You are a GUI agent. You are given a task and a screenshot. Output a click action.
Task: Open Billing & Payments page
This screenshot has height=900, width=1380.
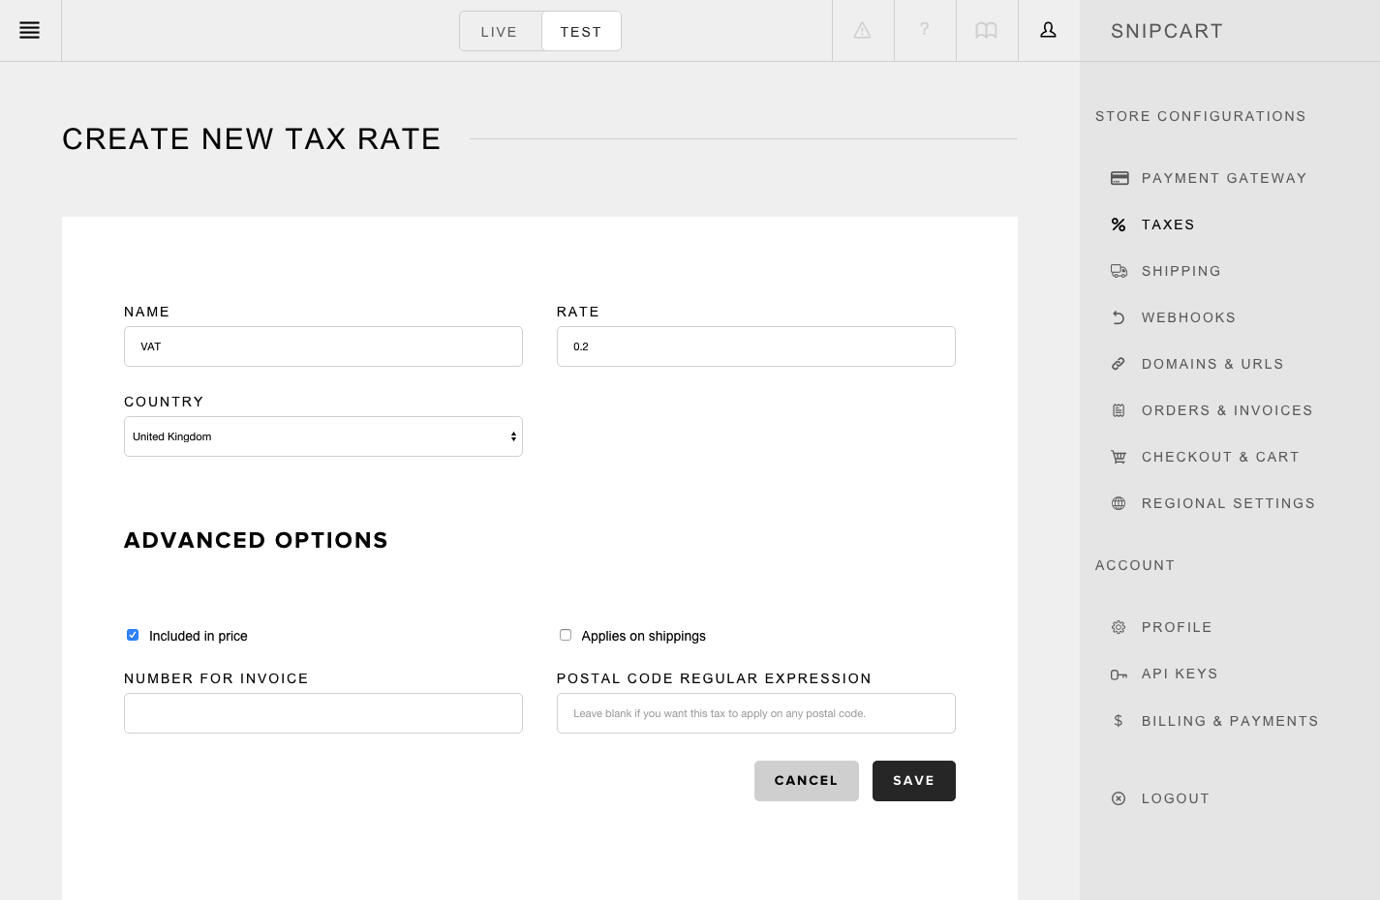tap(1230, 721)
